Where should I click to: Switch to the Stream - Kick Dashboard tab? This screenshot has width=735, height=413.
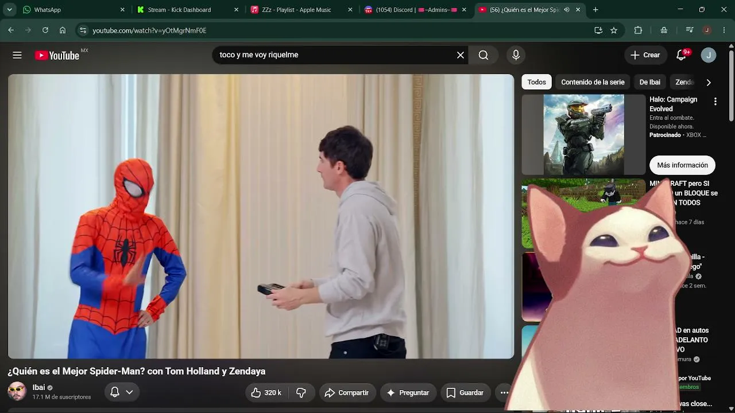[188, 10]
